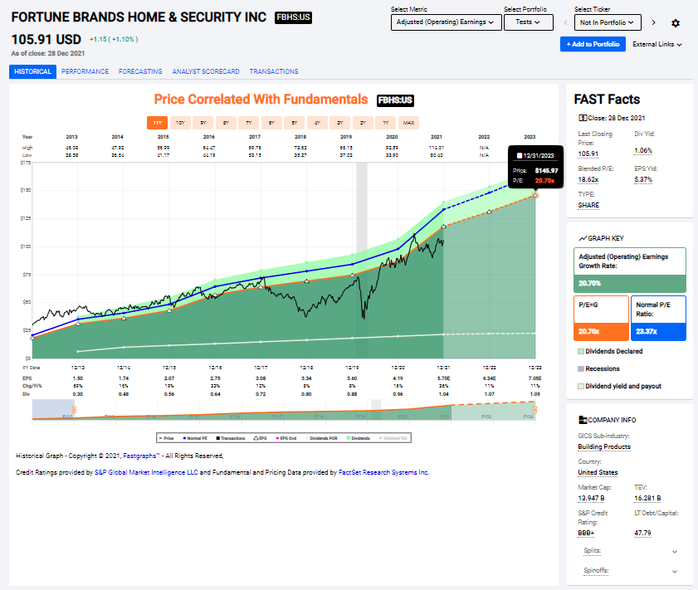
Task: Click the right handle of range navigator
Action: click(534, 410)
